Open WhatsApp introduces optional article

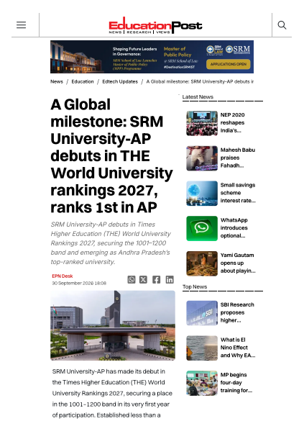234,228
